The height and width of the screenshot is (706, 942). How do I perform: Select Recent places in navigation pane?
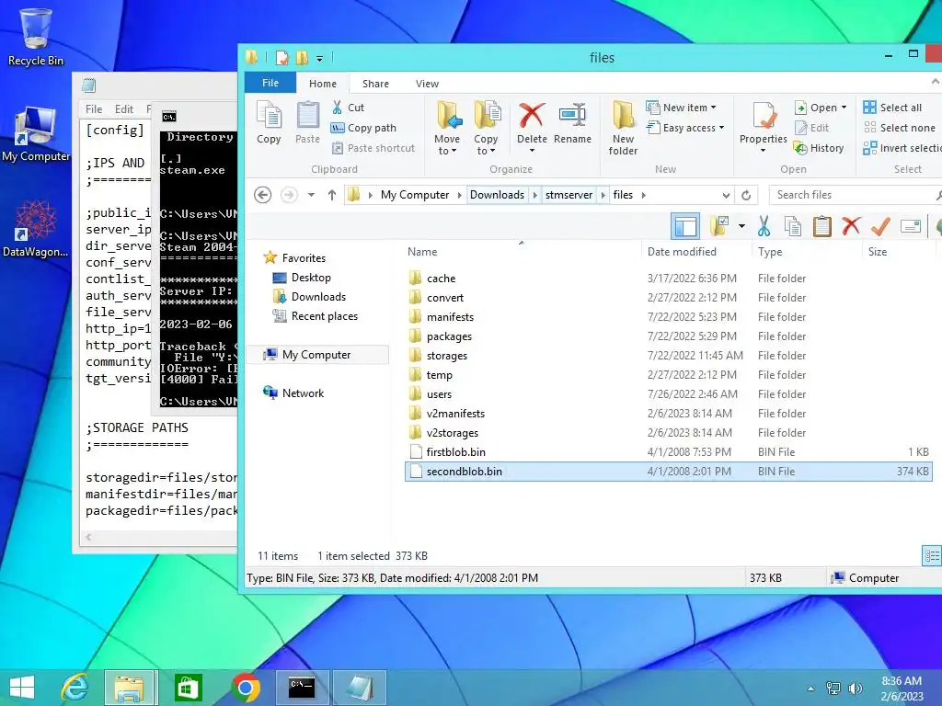click(x=325, y=316)
